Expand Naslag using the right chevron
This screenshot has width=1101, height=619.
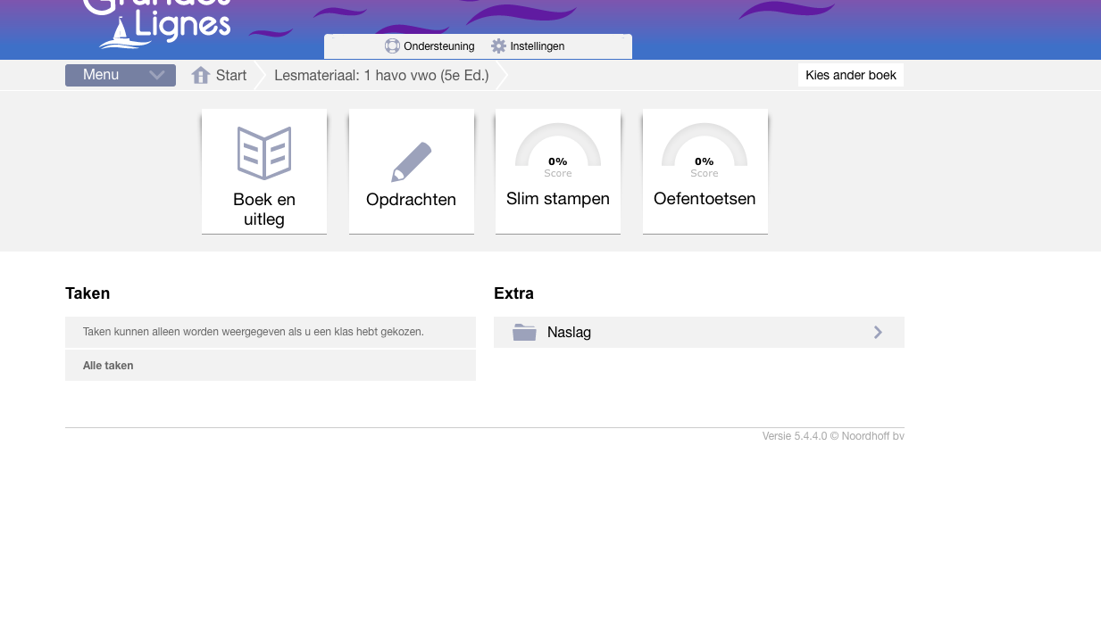point(878,333)
